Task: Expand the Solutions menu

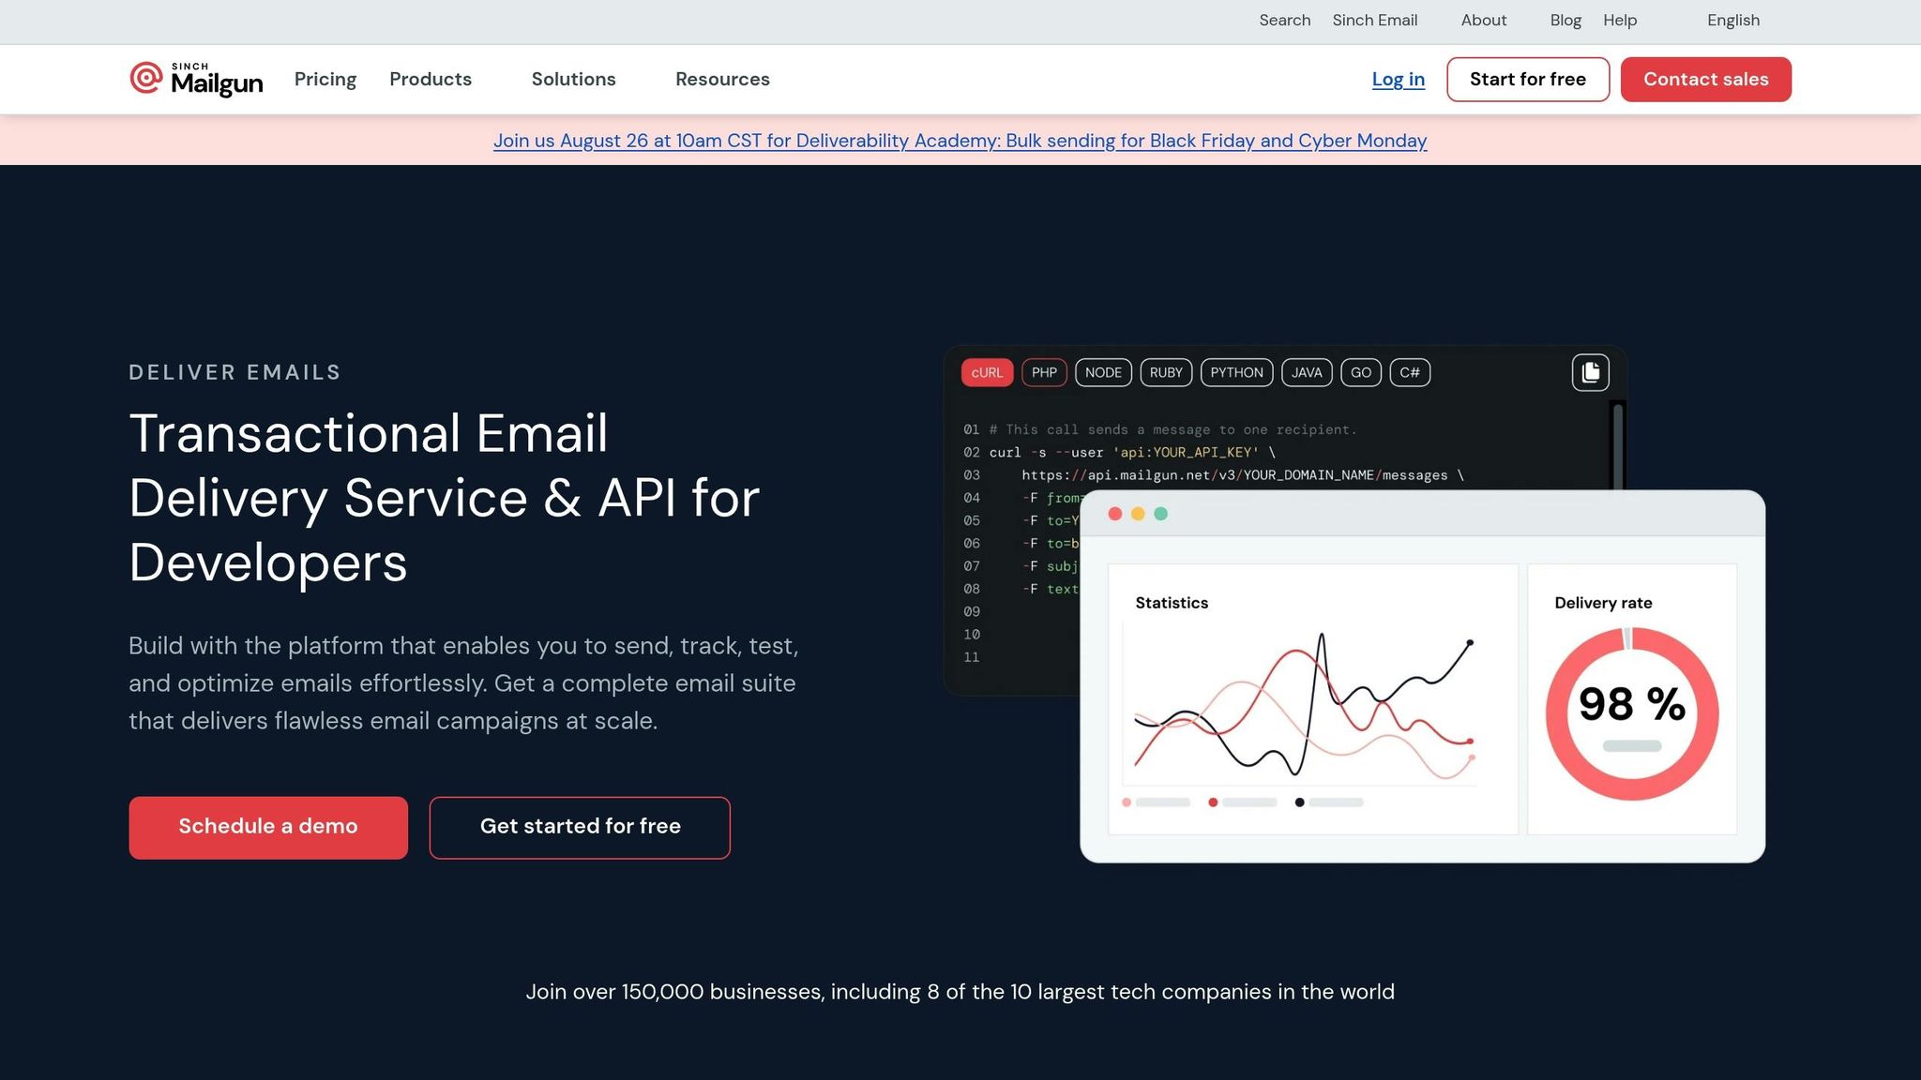Action: click(x=573, y=80)
